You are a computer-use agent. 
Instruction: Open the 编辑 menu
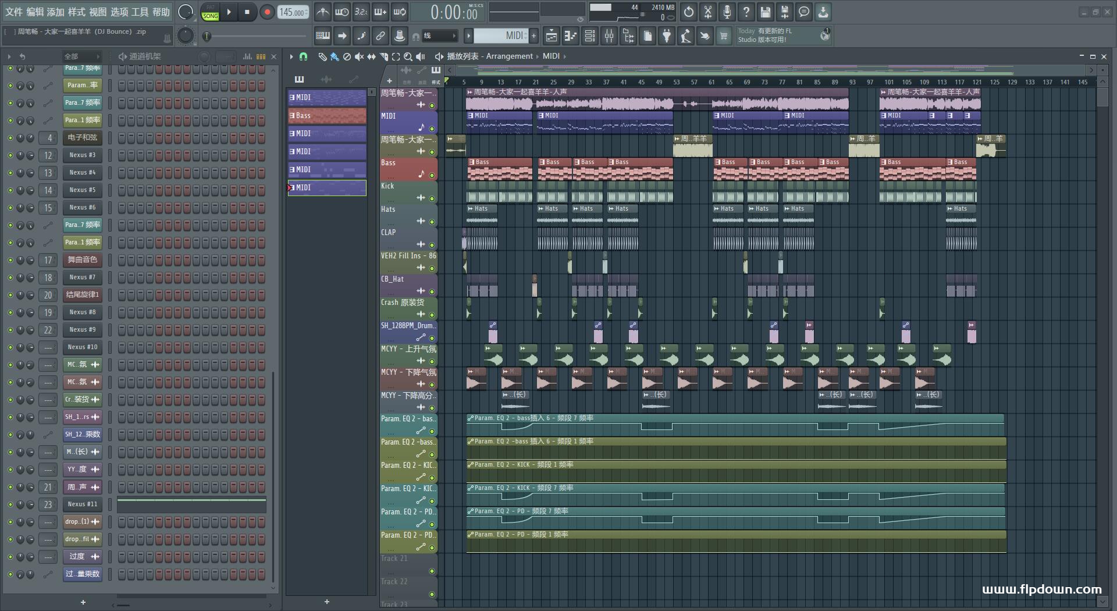click(35, 12)
